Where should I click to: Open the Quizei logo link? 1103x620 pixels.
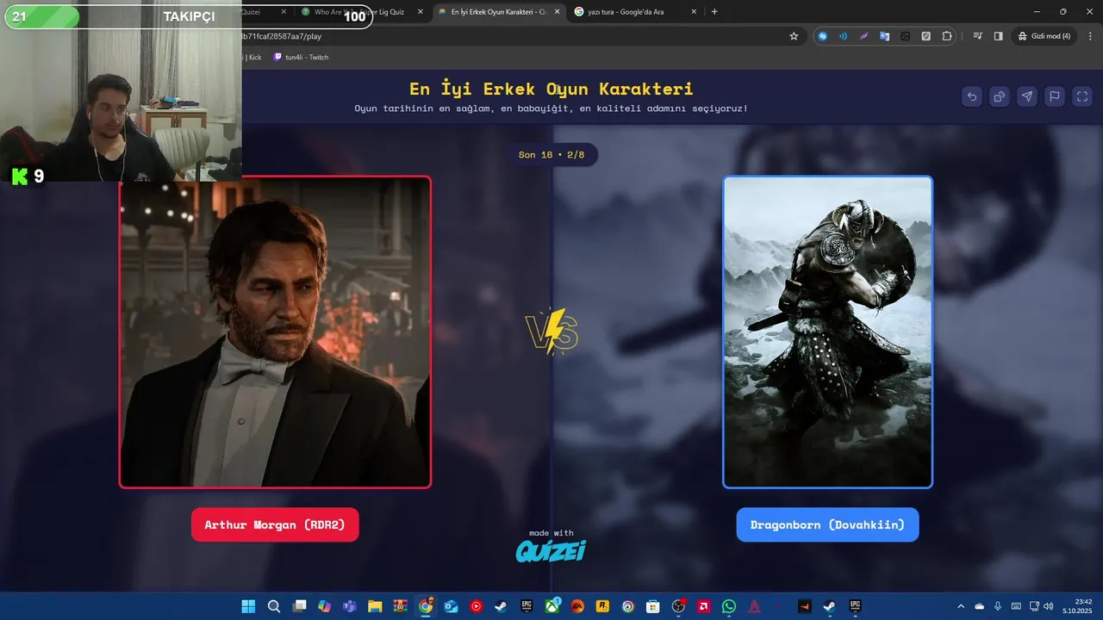(551, 551)
